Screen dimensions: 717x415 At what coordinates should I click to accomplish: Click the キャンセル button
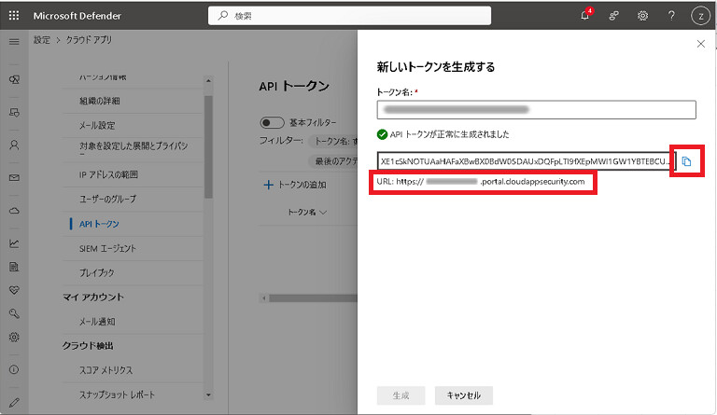pyautogui.click(x=463, y=395)
